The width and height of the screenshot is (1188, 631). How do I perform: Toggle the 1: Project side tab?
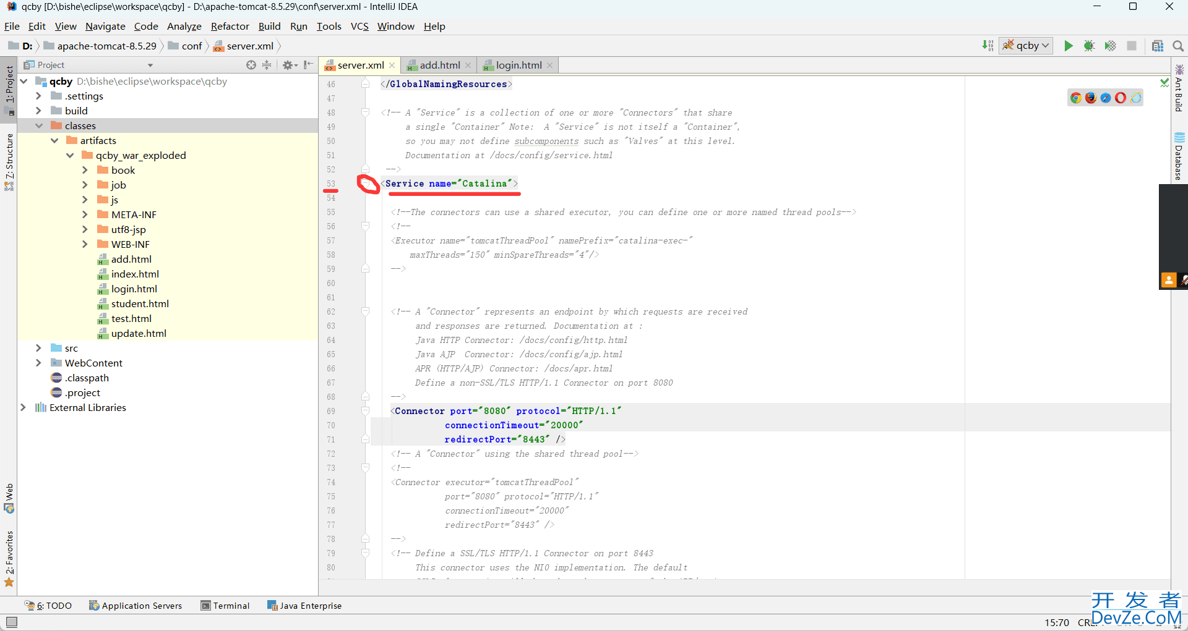tap(9, 91)
